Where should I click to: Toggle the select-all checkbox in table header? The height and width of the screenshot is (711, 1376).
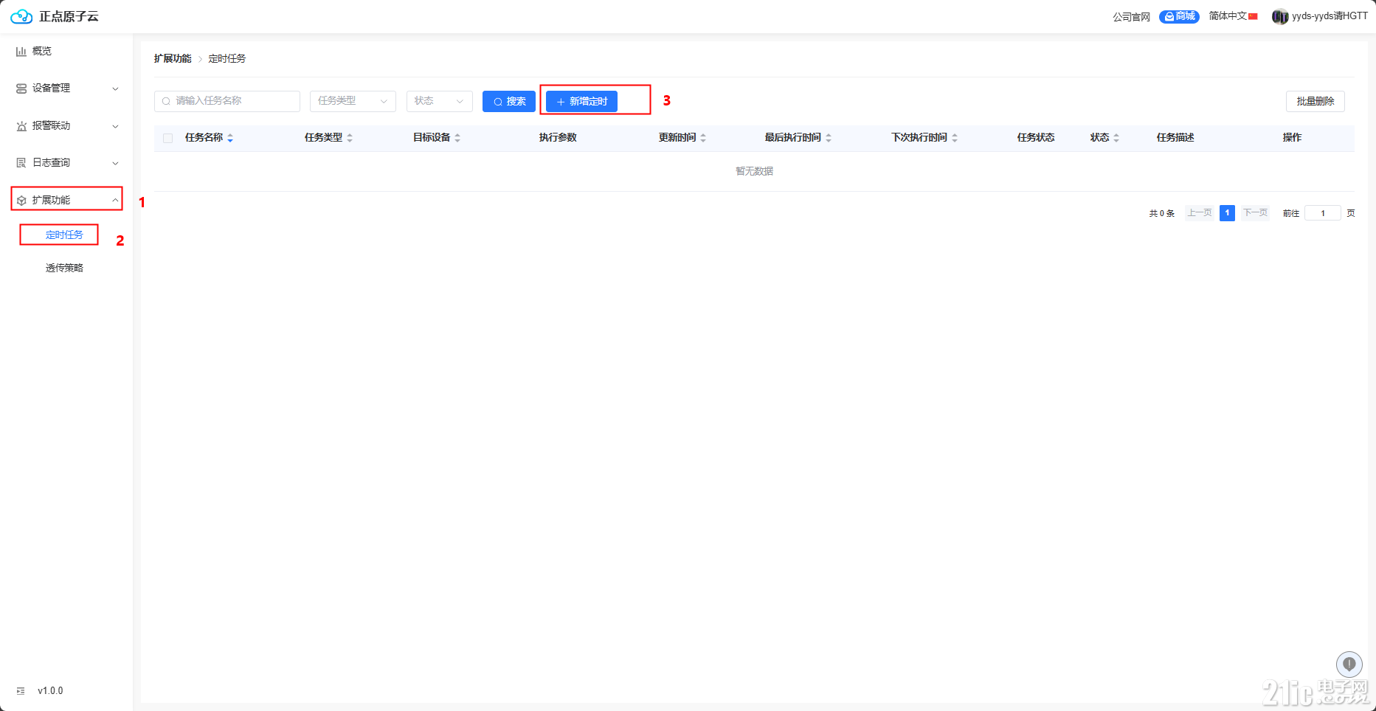168,138
